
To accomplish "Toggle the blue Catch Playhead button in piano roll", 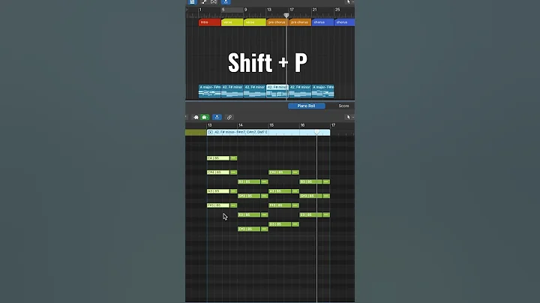I will pyautogui.click(x=217, y=118).
